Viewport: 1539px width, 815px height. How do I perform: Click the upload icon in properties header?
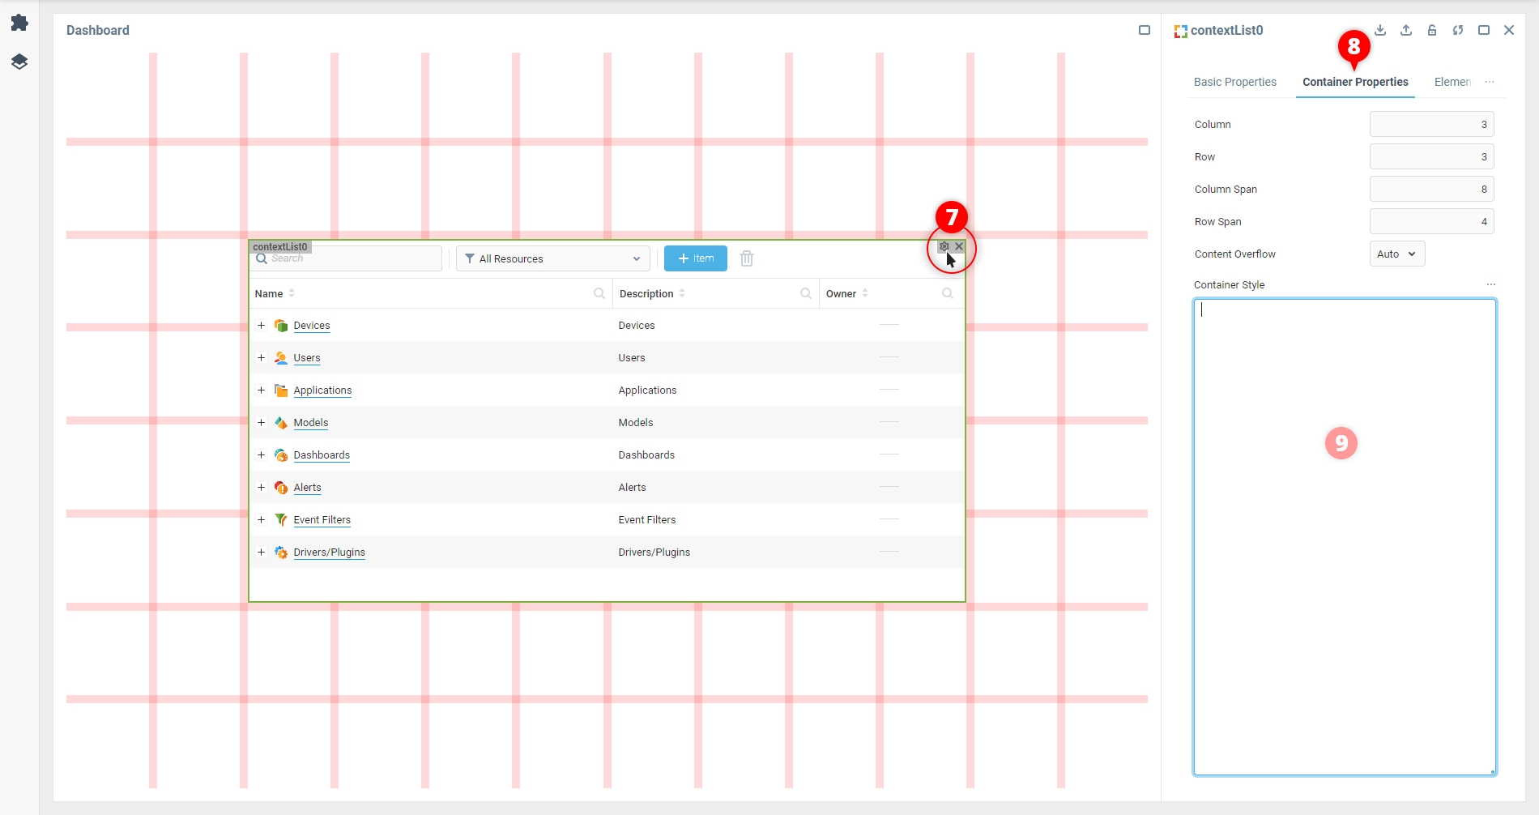(x=1406, y=30)
